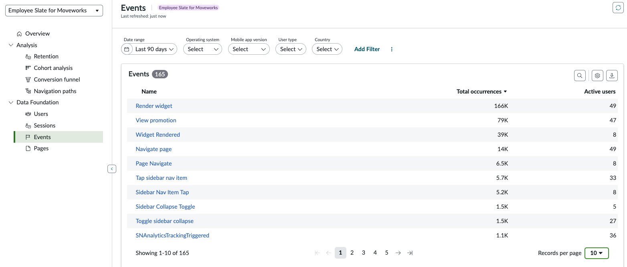Collapse the sidebar with the arrow button
The height and width of the screenshot is (267, 627).
point(112,169)
